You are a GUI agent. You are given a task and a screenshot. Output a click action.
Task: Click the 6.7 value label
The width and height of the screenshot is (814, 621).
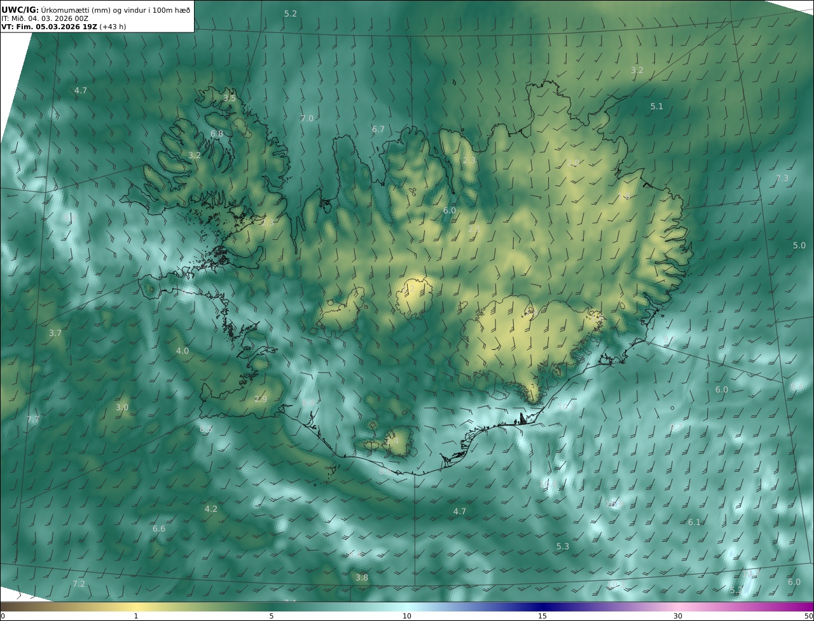[378, 129]
